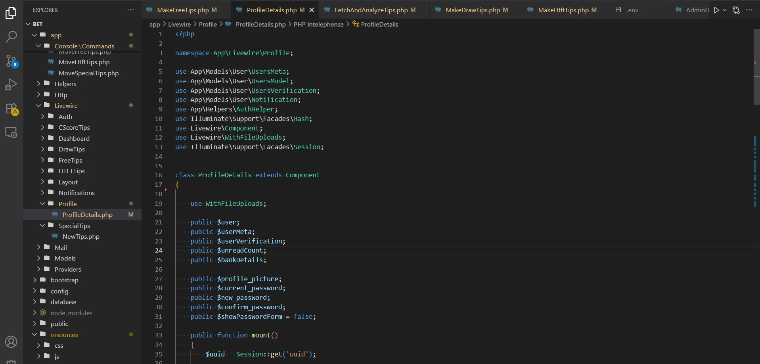Screen dimensions: 760x364
Task: Open the run options dropdown arrow
Action: [725, 10]
